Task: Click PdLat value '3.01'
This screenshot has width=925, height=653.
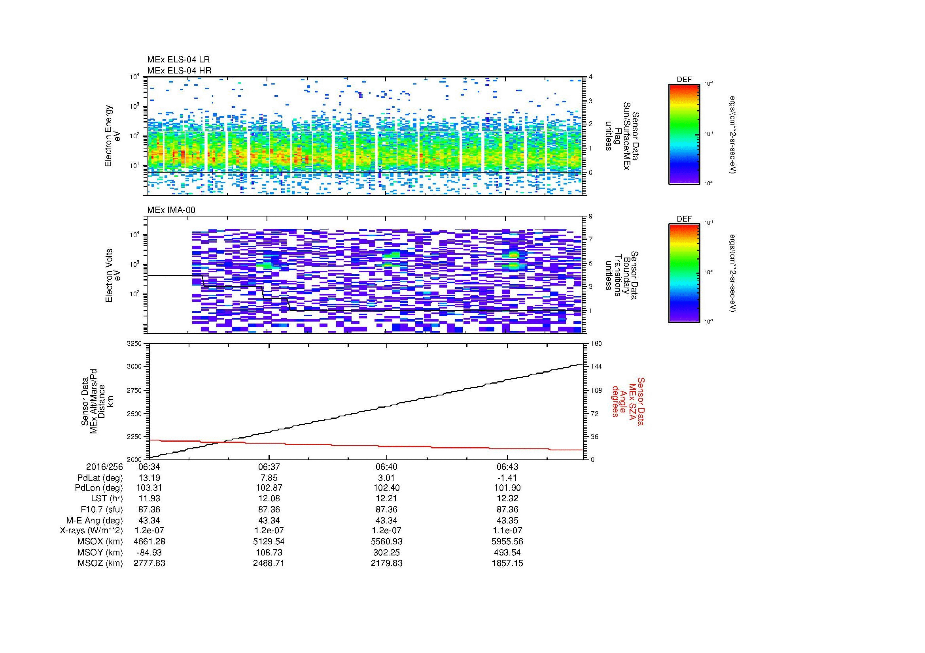Action: point(386,478)
